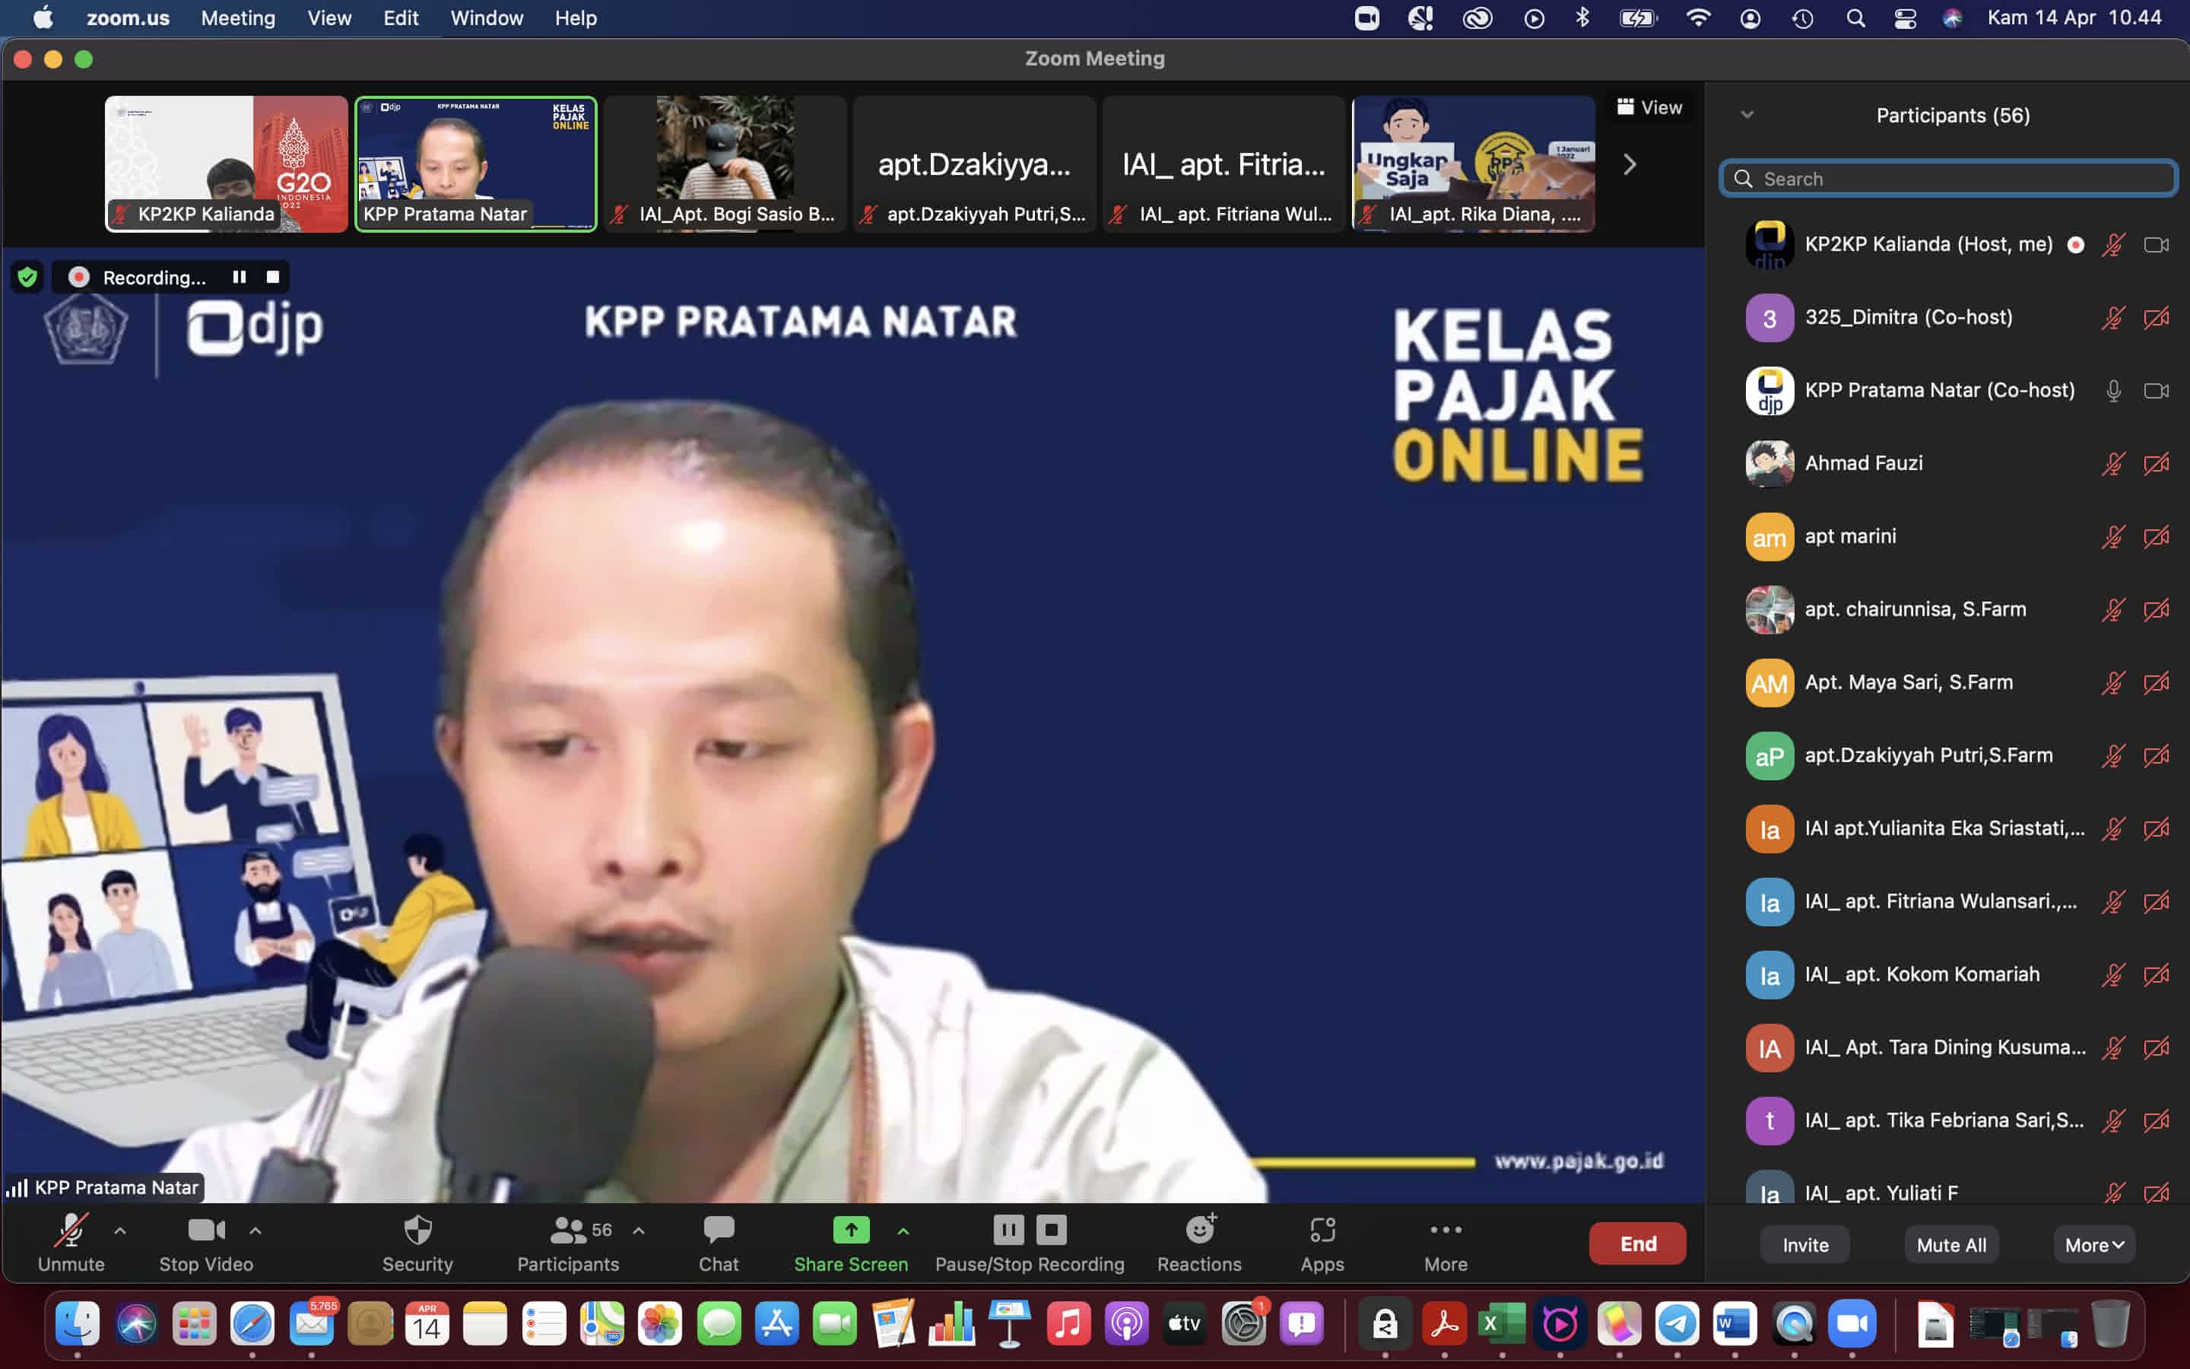Expand audio options arrow beside Unmute
2190x1369 pixels.
click(120, 1231)
